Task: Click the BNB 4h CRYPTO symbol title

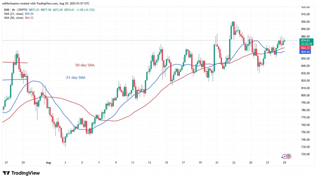Action: pos(15,10)
